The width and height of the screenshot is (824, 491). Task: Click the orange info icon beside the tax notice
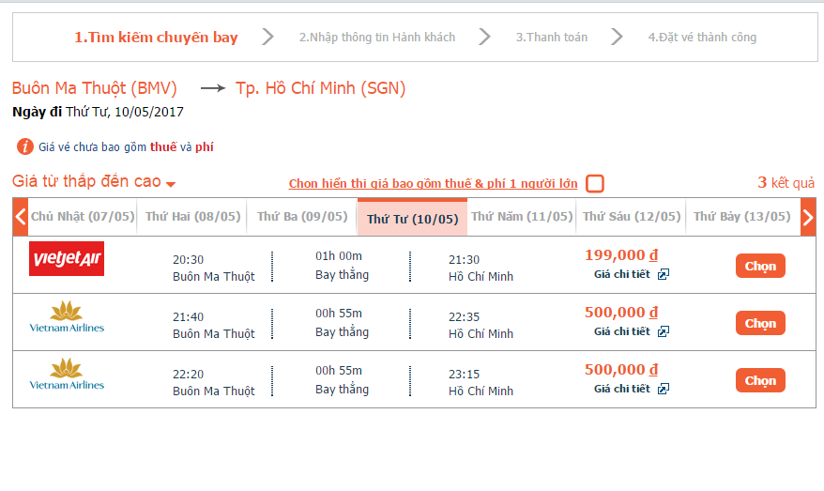click(x=24, y=146)
